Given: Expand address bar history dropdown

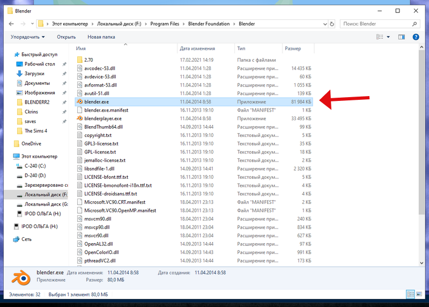Looking at the screenshot, I should click(x=325, y=24).
